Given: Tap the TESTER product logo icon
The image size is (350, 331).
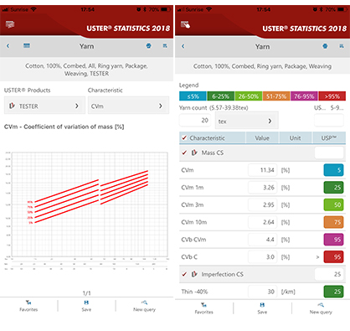Looking at the screenshot, I should tap(12, 106).
